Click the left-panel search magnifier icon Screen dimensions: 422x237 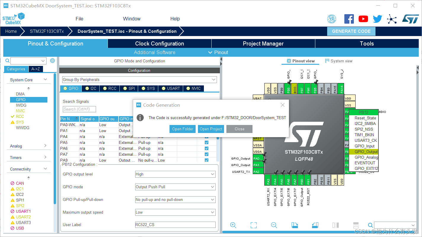coord(7,61)
